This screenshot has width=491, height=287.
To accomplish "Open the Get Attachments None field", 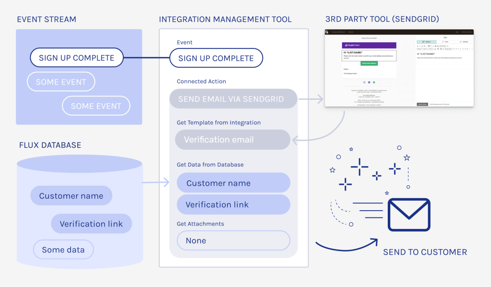I will (233, 240).
